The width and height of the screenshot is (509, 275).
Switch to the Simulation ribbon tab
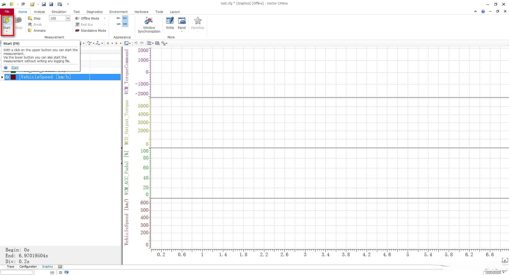[59, 12]
